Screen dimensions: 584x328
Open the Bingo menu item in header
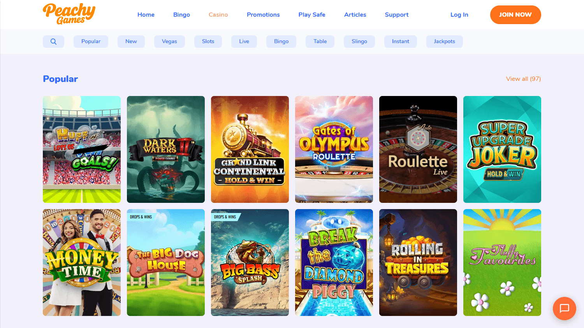(x=181, y=15)
